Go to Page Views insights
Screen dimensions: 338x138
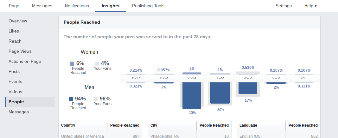[20, 51]
